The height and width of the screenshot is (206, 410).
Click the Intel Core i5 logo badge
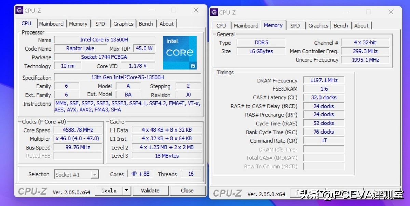pyautogui.click(x=180, y=52)
